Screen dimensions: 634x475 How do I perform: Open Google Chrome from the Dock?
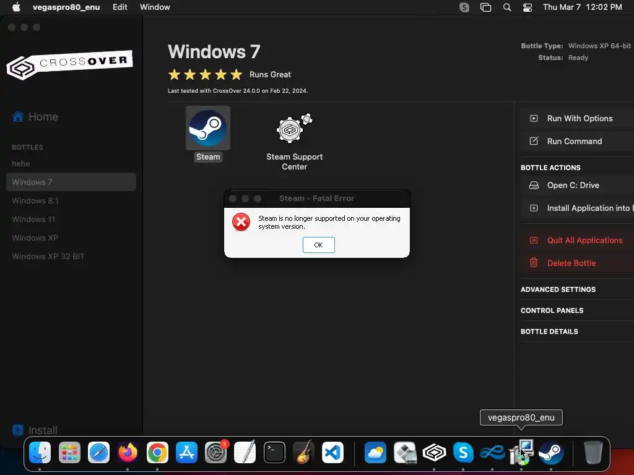pyautogui.click(x=157, y=452)
